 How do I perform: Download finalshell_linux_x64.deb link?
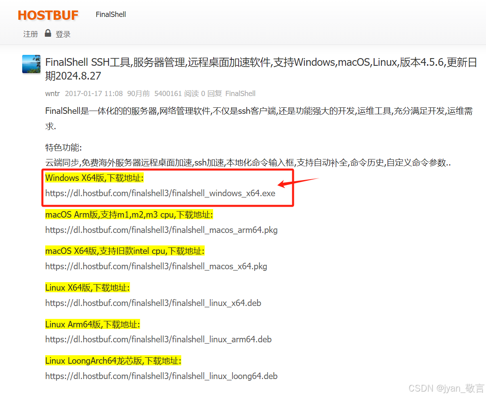click(153, 303)
